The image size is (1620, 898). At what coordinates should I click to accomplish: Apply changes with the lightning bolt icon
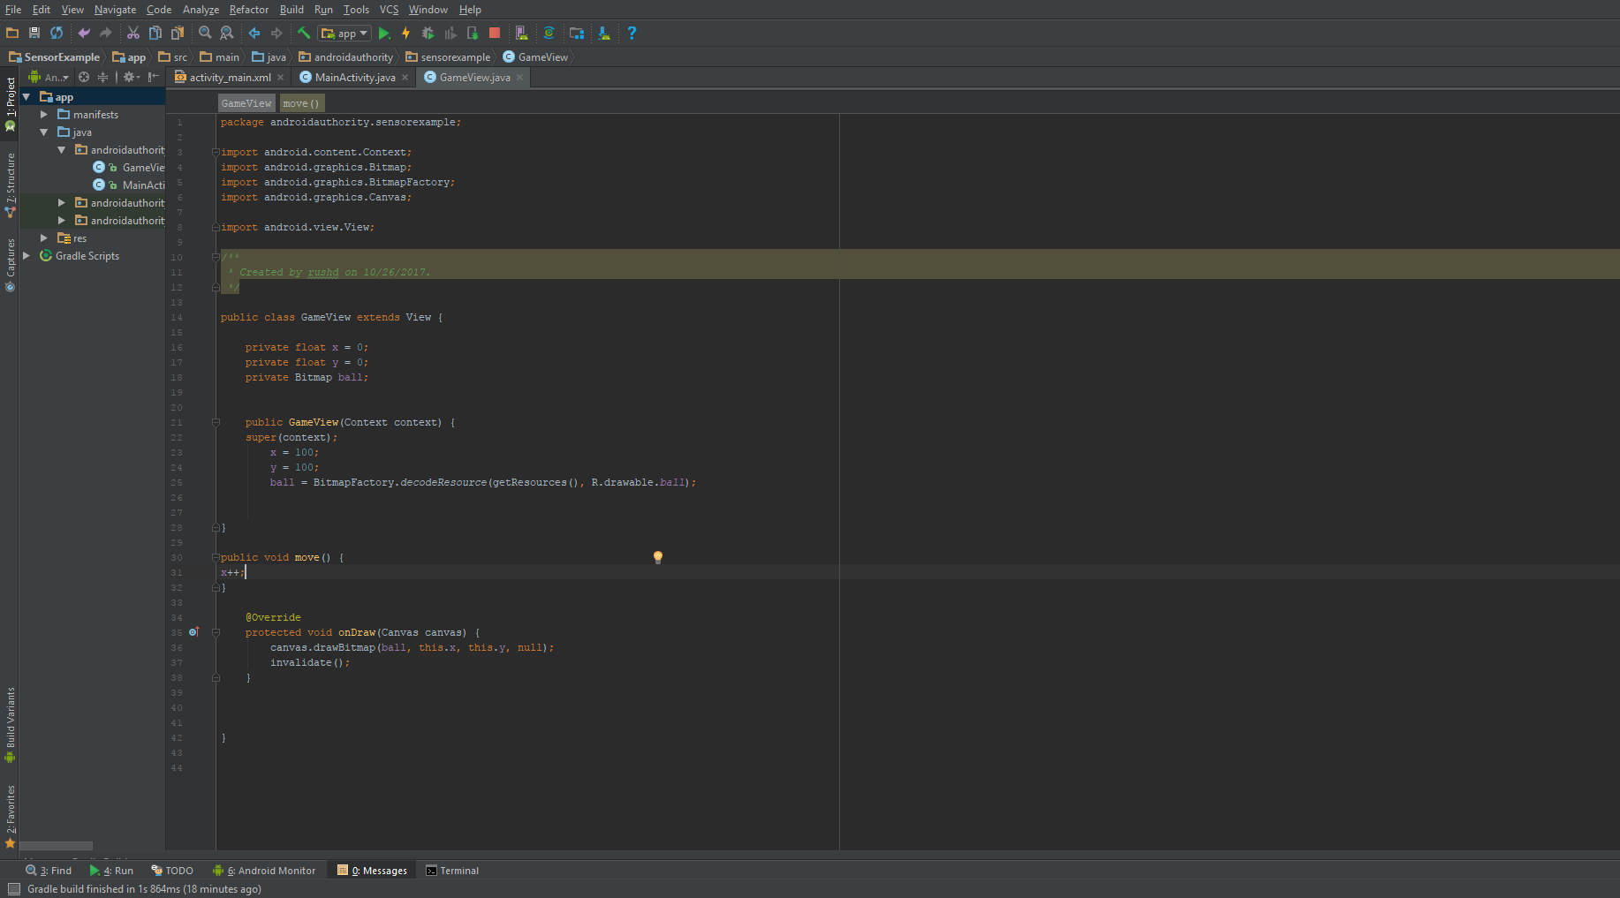[406, 34]
